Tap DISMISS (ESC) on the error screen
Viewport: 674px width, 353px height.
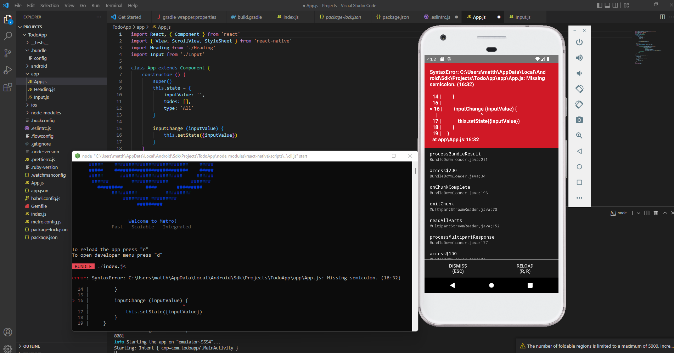(x=458, y=269)
